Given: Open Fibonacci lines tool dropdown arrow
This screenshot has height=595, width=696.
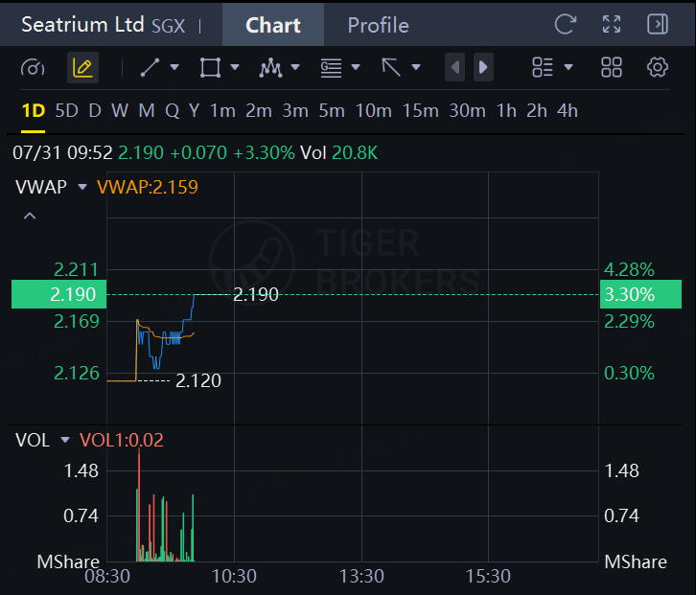Looking at the screenshot, I should 356,67.
